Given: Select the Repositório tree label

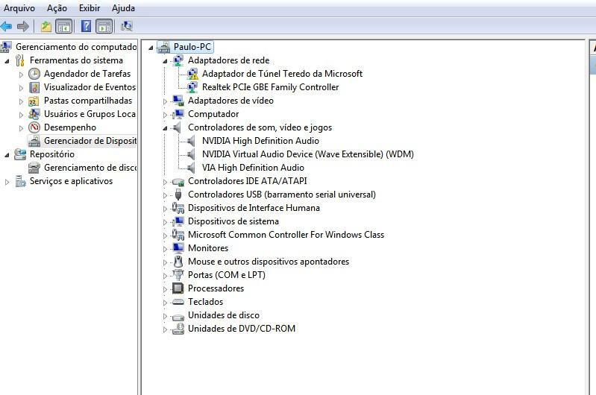Looking at the screenshot, I should pyautogui.click(x=52, y=154).
